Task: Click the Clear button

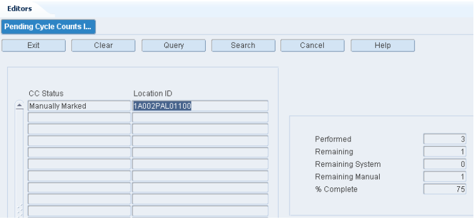Action: pyautogui.click(x=103, y=45)
